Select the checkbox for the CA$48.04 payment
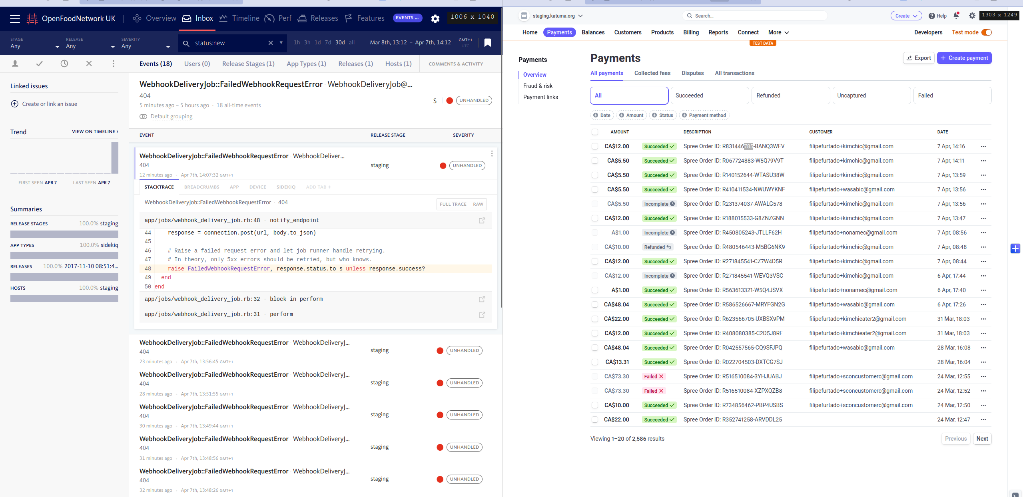The width and height of the screenshot is (1023, 497). click(595, 304)
